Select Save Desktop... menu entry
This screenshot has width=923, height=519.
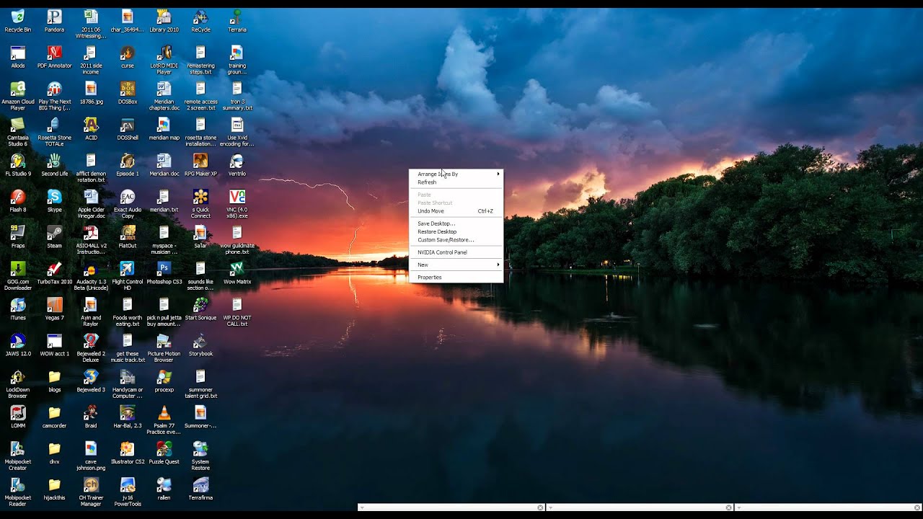point(456,223)
